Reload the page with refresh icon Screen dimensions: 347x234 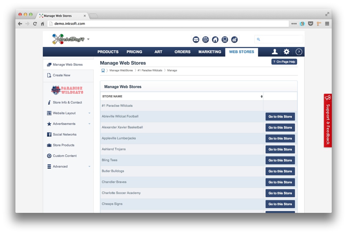pyautogui.click(x=35, y=24)
